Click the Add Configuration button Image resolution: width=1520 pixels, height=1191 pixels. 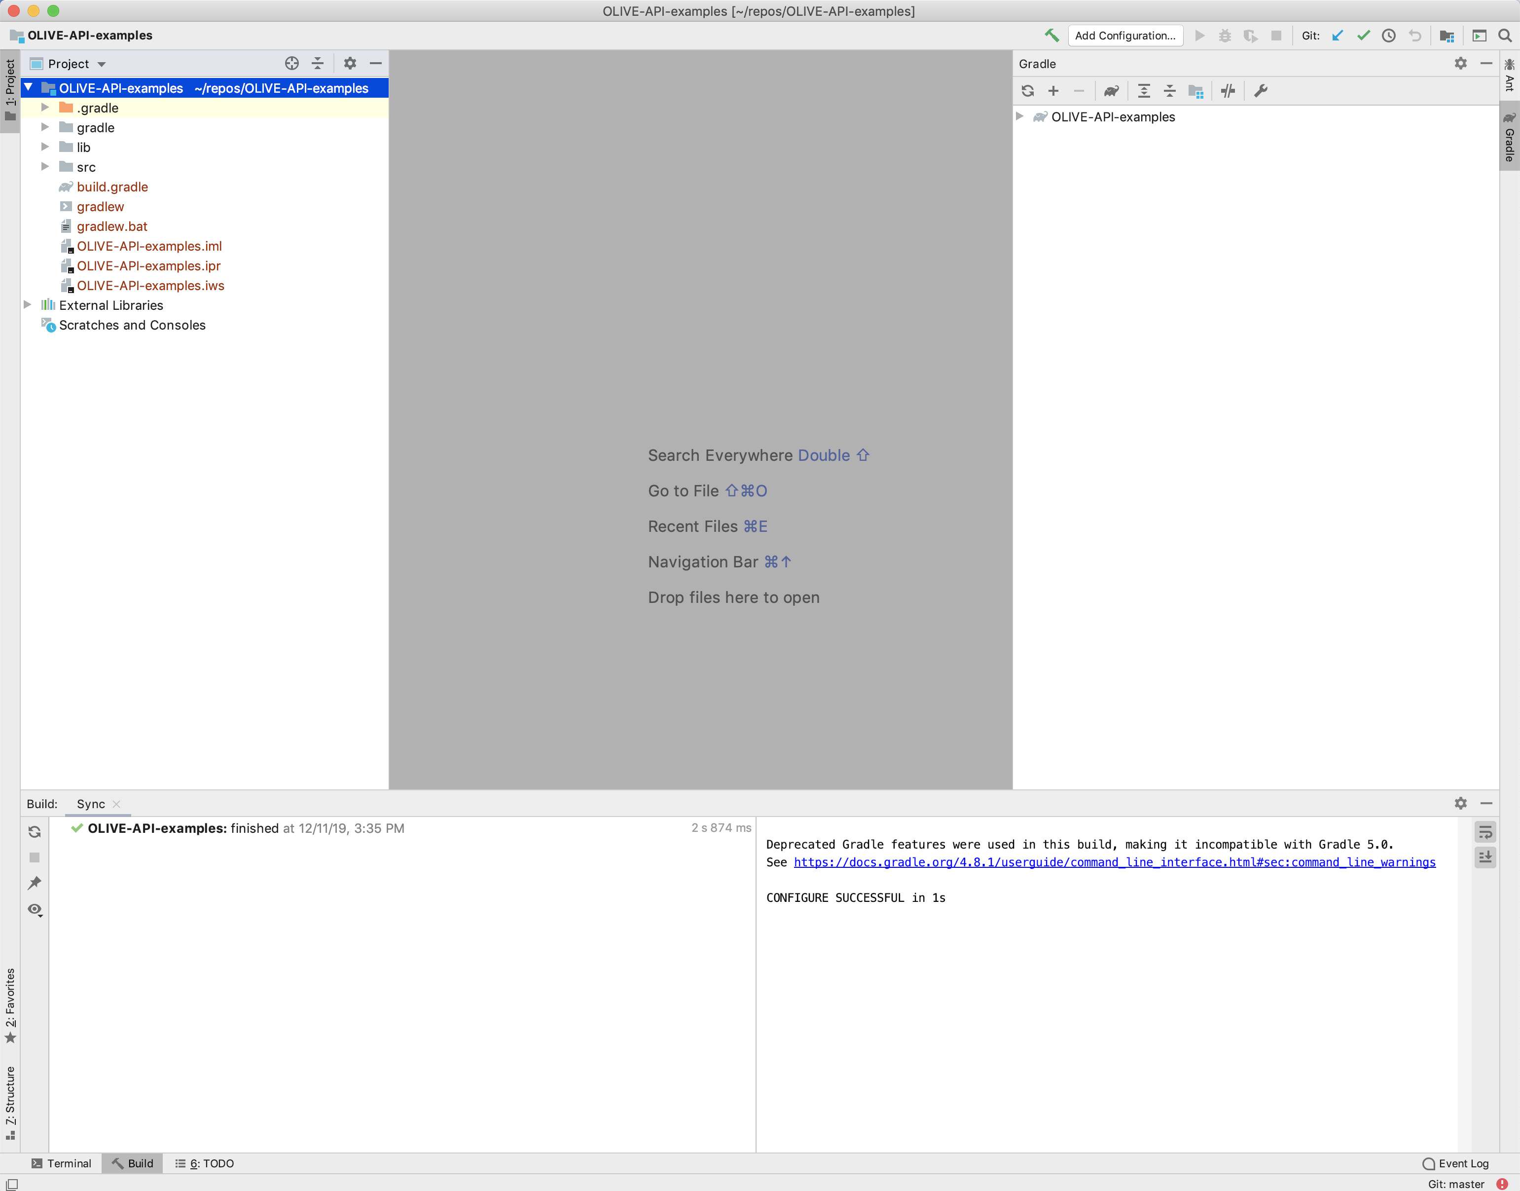pos(1125,36)
